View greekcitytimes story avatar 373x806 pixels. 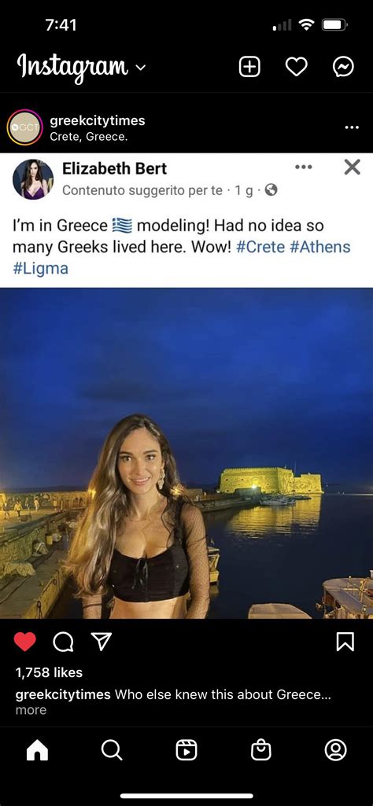click(x=24, y=127)
